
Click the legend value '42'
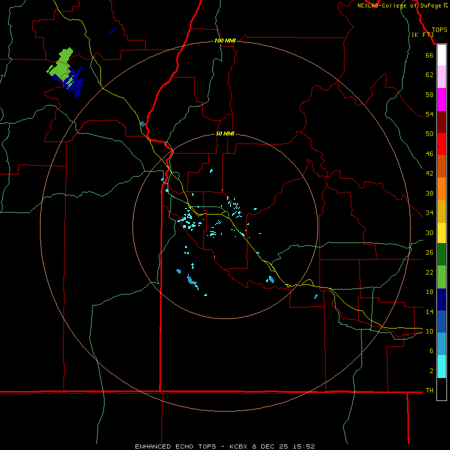click(x=429, y=173)
